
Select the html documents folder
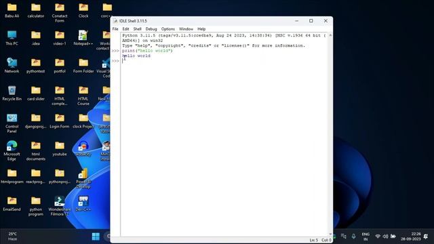tap(36, 151)
